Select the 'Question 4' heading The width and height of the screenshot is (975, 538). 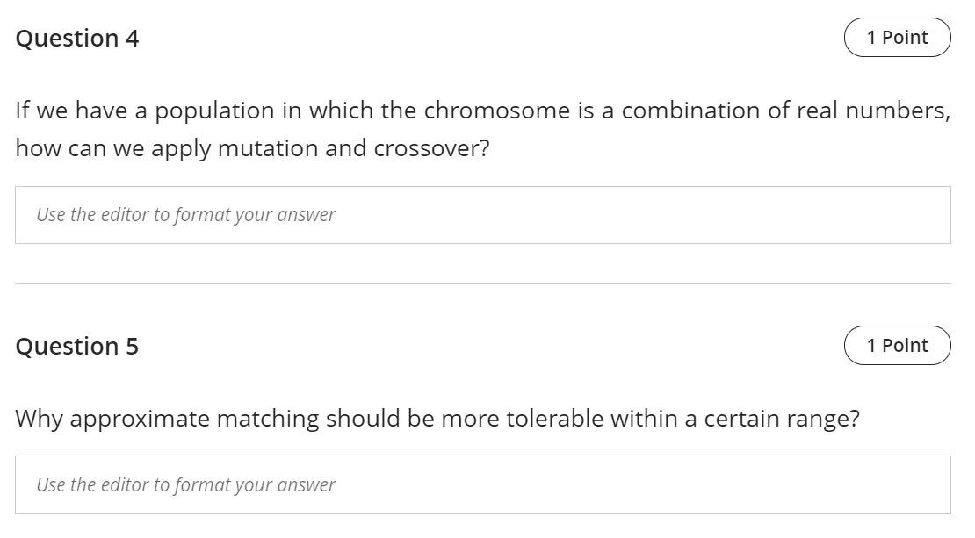[77, 39]
